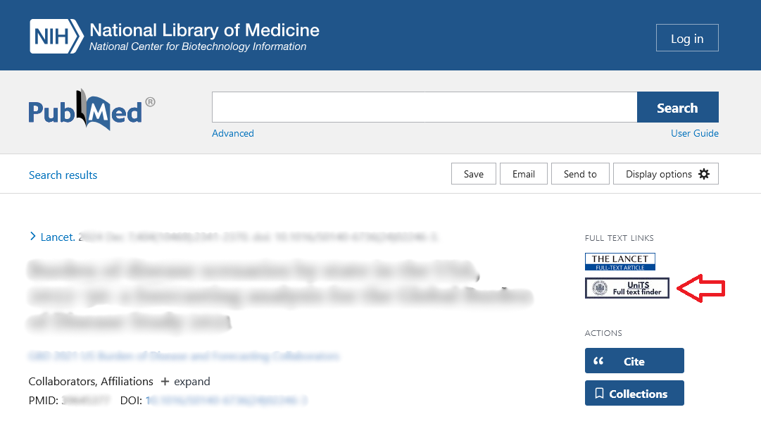Viewport: 761px width, 431px height.
Task: Click the gear icon in Display options
Action: tap(704, 174)
